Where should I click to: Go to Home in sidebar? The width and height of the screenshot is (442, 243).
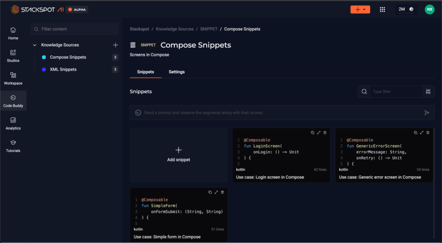pos(13,34)
